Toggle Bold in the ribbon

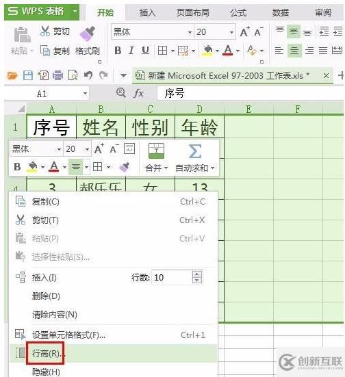pos(118,51)
